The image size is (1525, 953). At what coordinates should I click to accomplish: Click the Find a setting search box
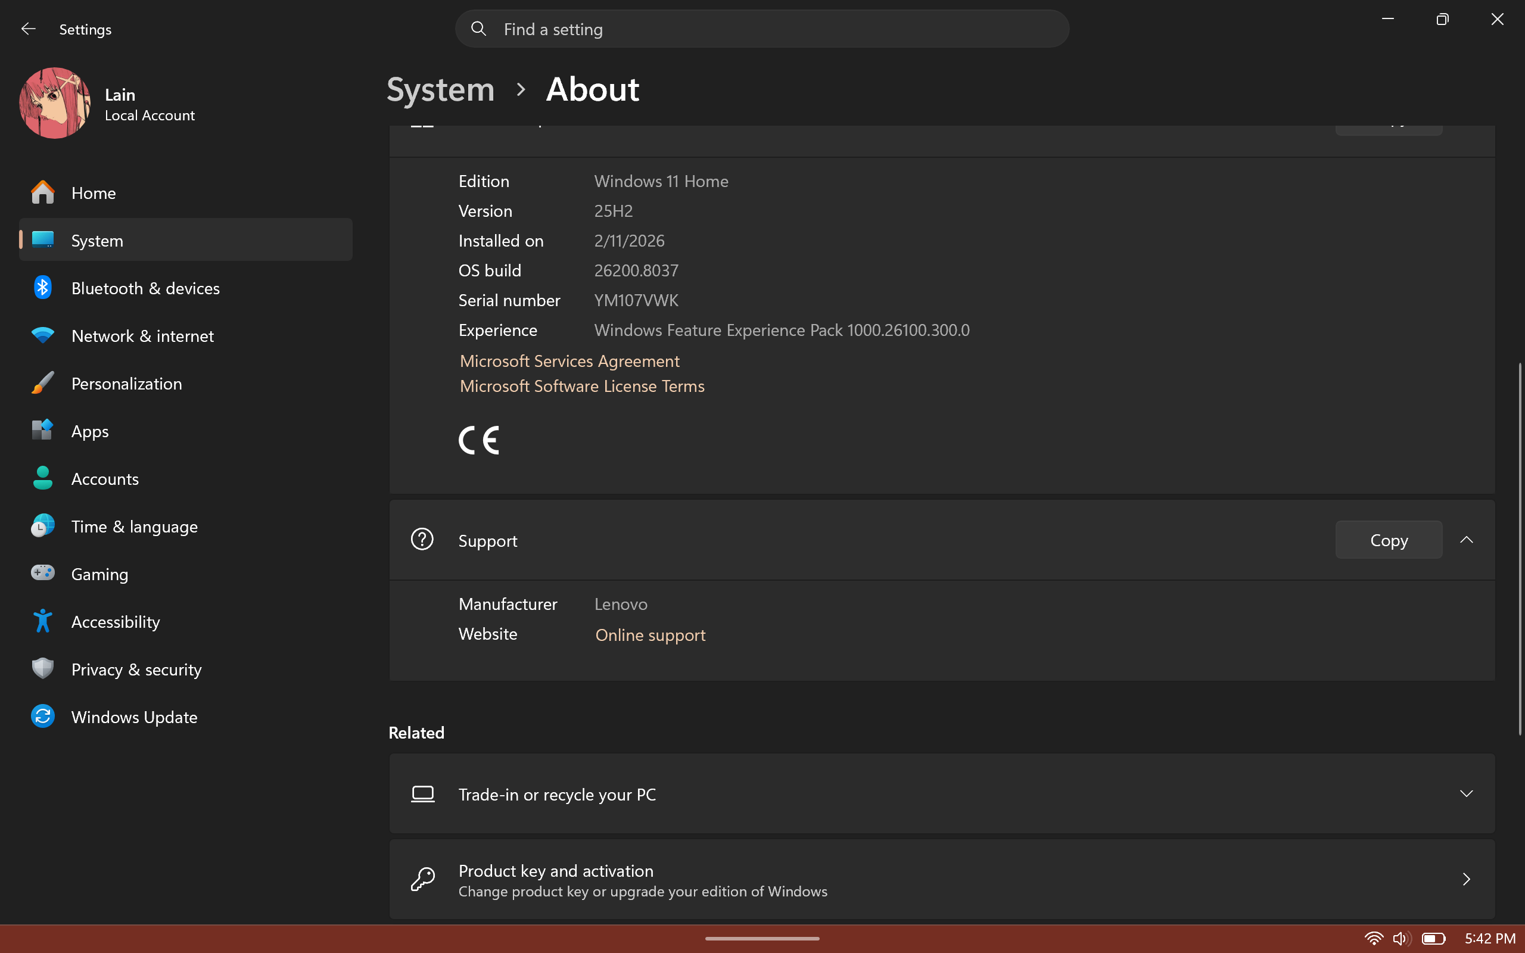pos(775,29)
